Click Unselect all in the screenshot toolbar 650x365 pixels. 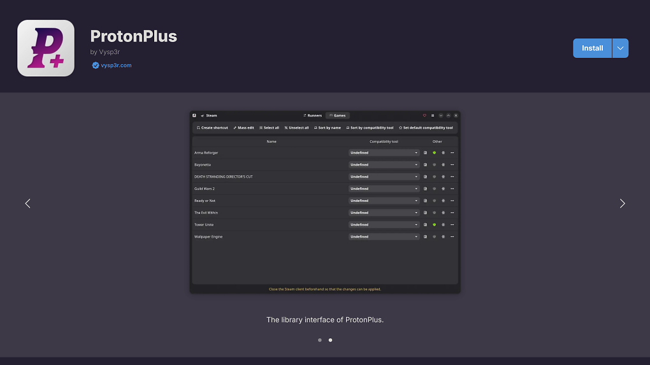click(x=296, y=127)
